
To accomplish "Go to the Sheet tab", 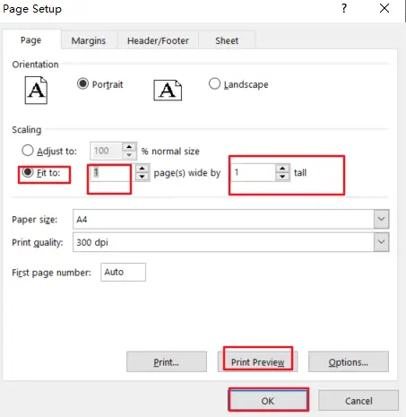I will click(227, 40).
